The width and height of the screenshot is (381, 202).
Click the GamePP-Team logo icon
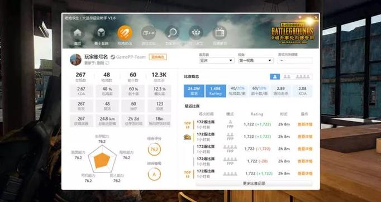tap(113, 57)
